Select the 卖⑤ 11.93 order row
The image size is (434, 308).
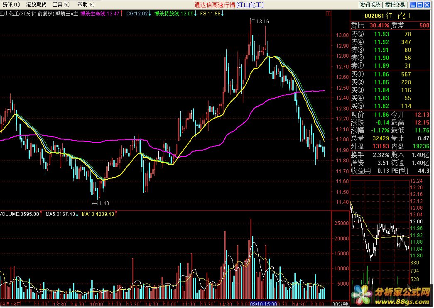click(390, 34)
